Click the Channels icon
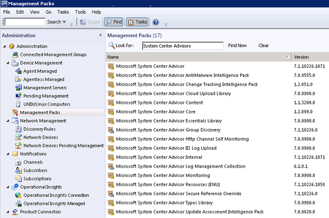Screen dimensions: 329x218 [x=19, y=162]
